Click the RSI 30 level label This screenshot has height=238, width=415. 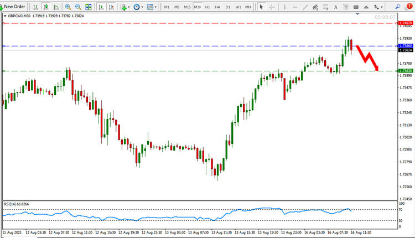pyautogui.click(x=401, y=220)
